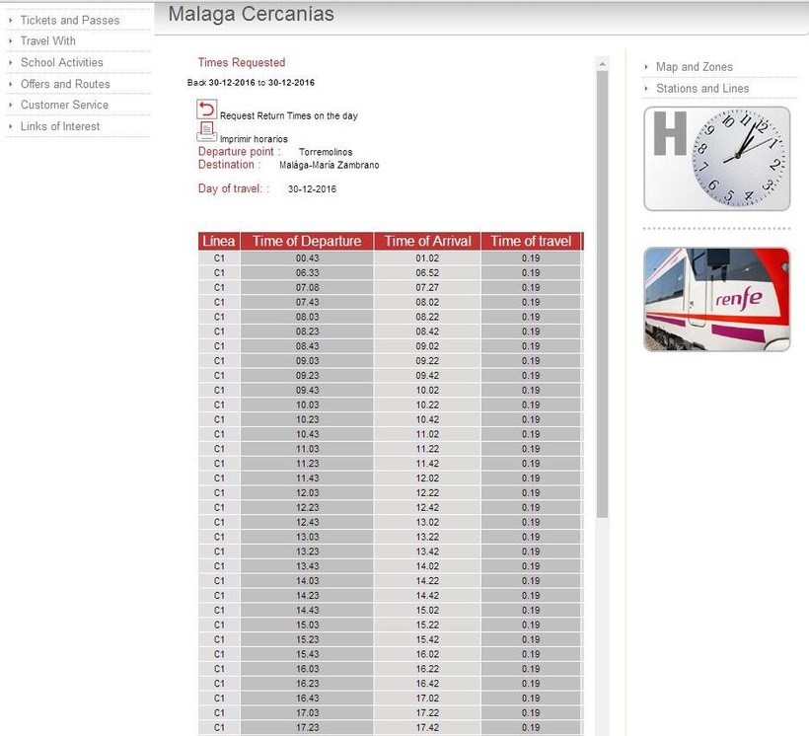
Task: Click the 11.03 departure time
Action: click(x=307, y=449)
